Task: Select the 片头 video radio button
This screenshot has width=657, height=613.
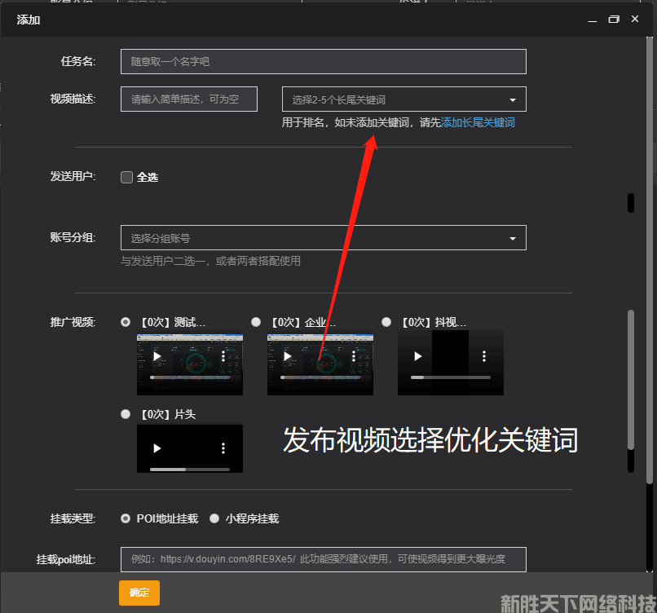Action: click(x=126, y=414)
